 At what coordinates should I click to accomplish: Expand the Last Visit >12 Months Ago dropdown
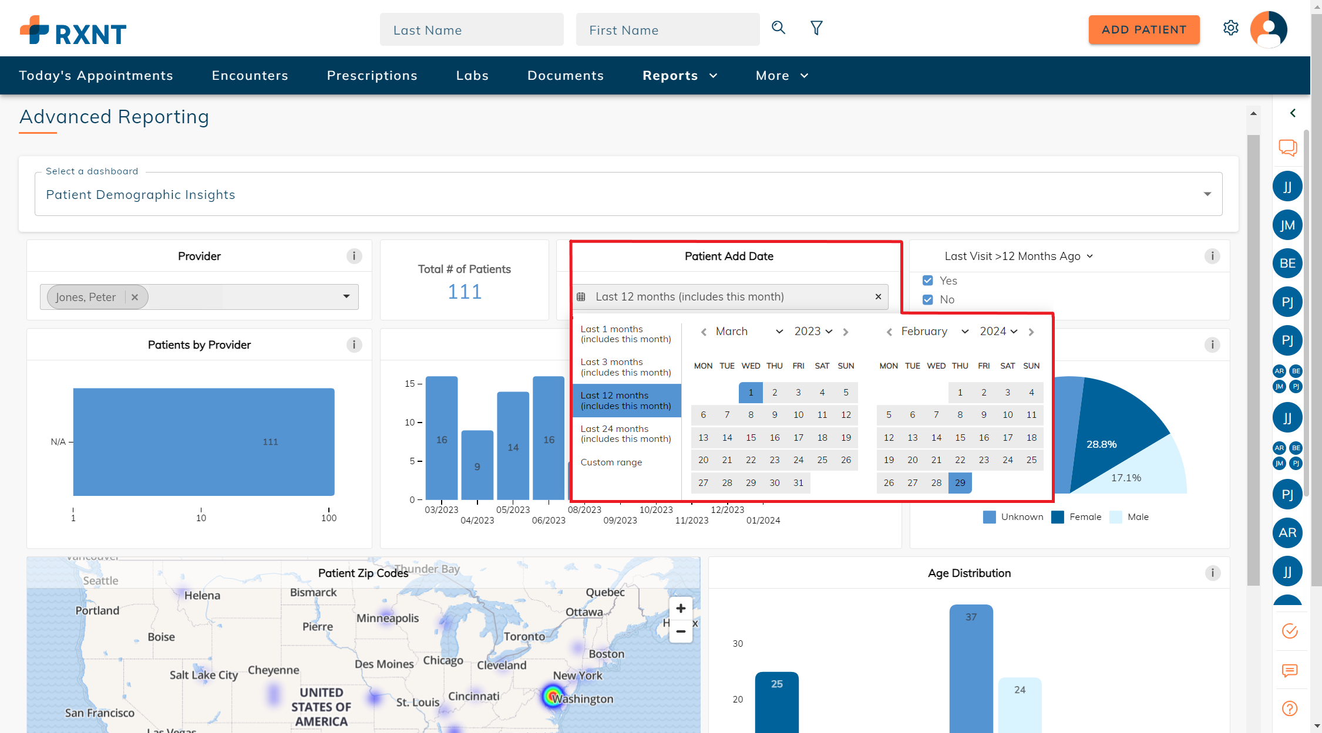[x=1018, y=256]
